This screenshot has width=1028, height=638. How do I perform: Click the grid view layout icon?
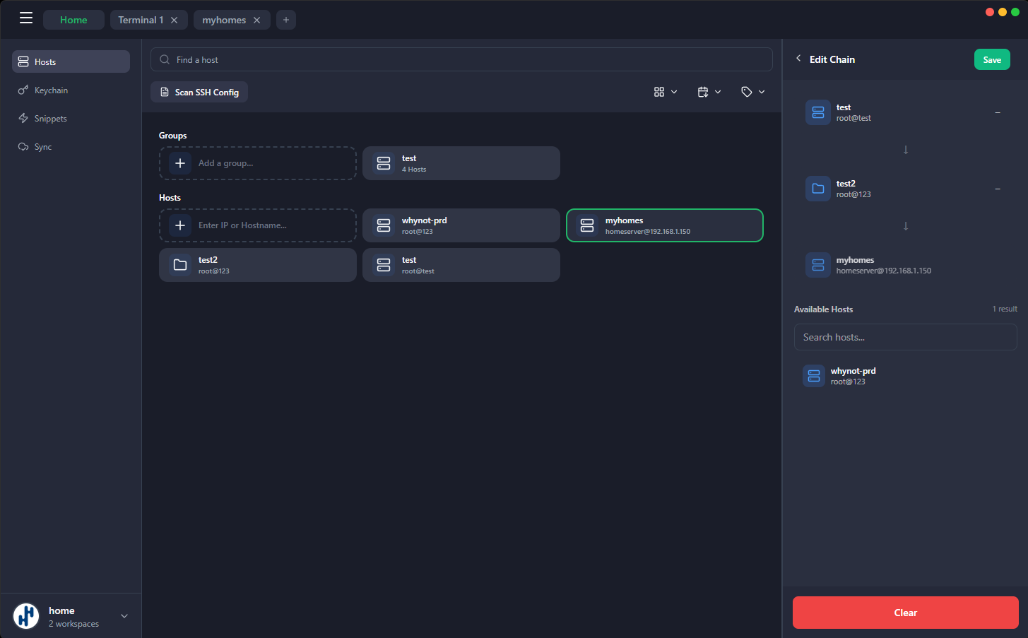(659, 91)
